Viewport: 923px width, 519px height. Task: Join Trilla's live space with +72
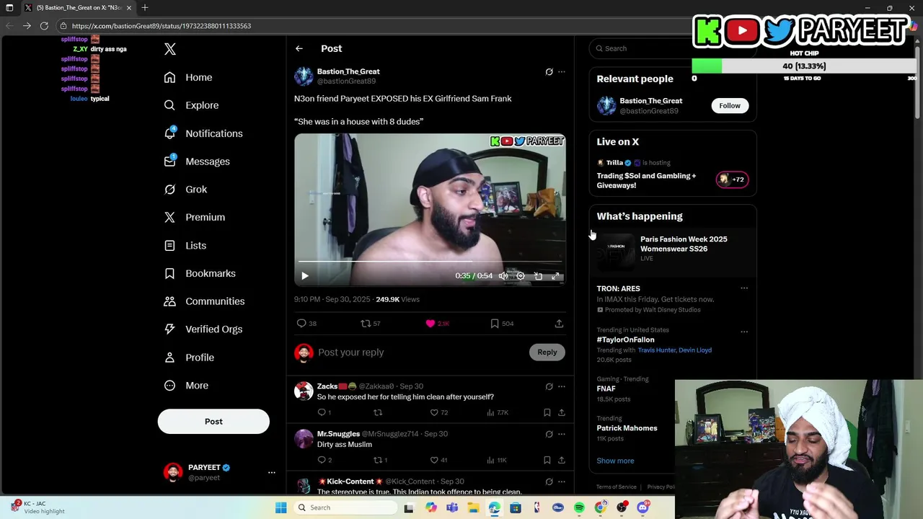732,179
